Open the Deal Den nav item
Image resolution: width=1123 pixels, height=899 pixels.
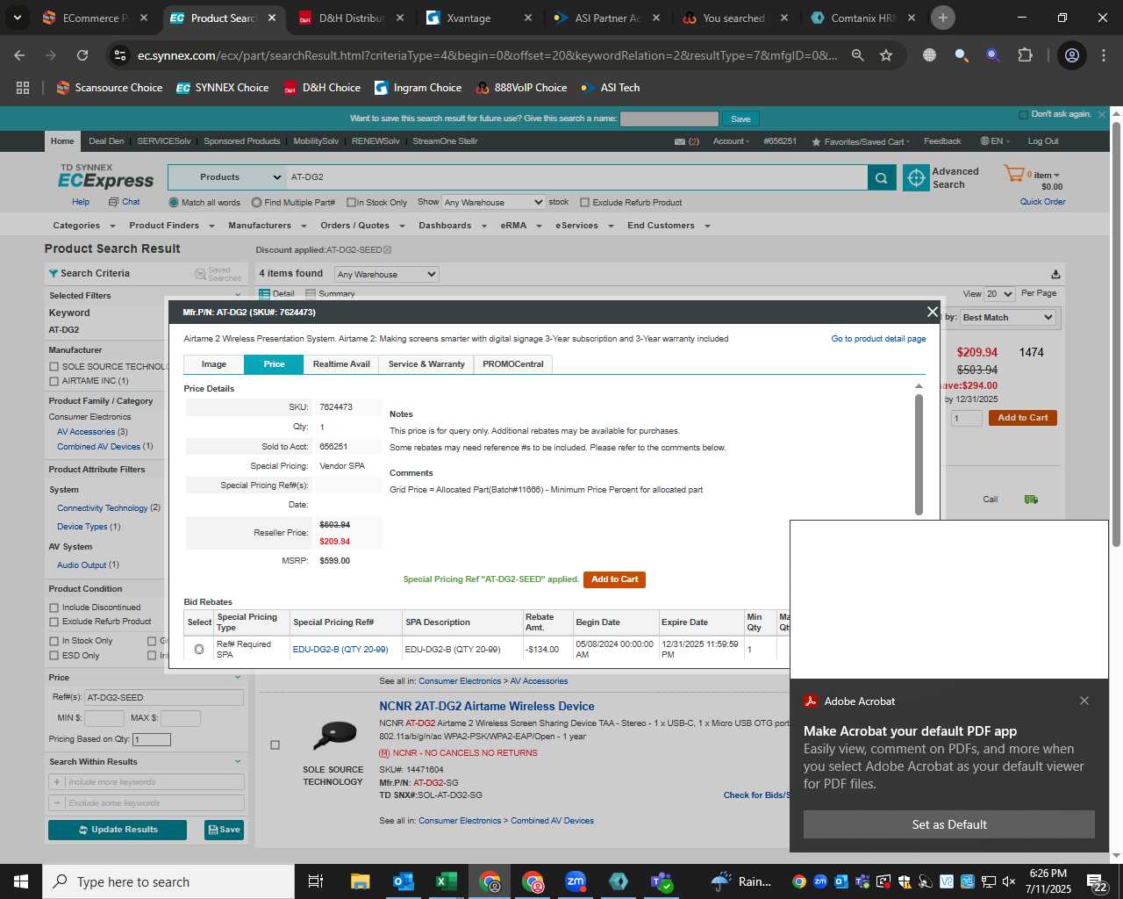(x=106, y=141)
